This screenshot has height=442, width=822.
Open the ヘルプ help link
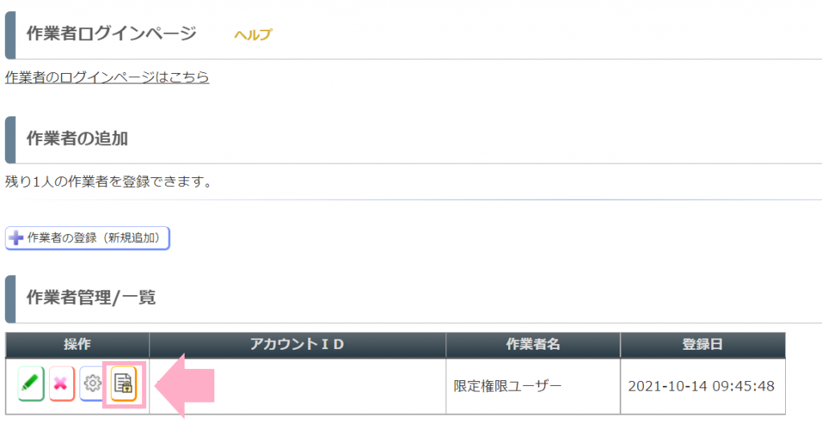[x=253, y=34]
